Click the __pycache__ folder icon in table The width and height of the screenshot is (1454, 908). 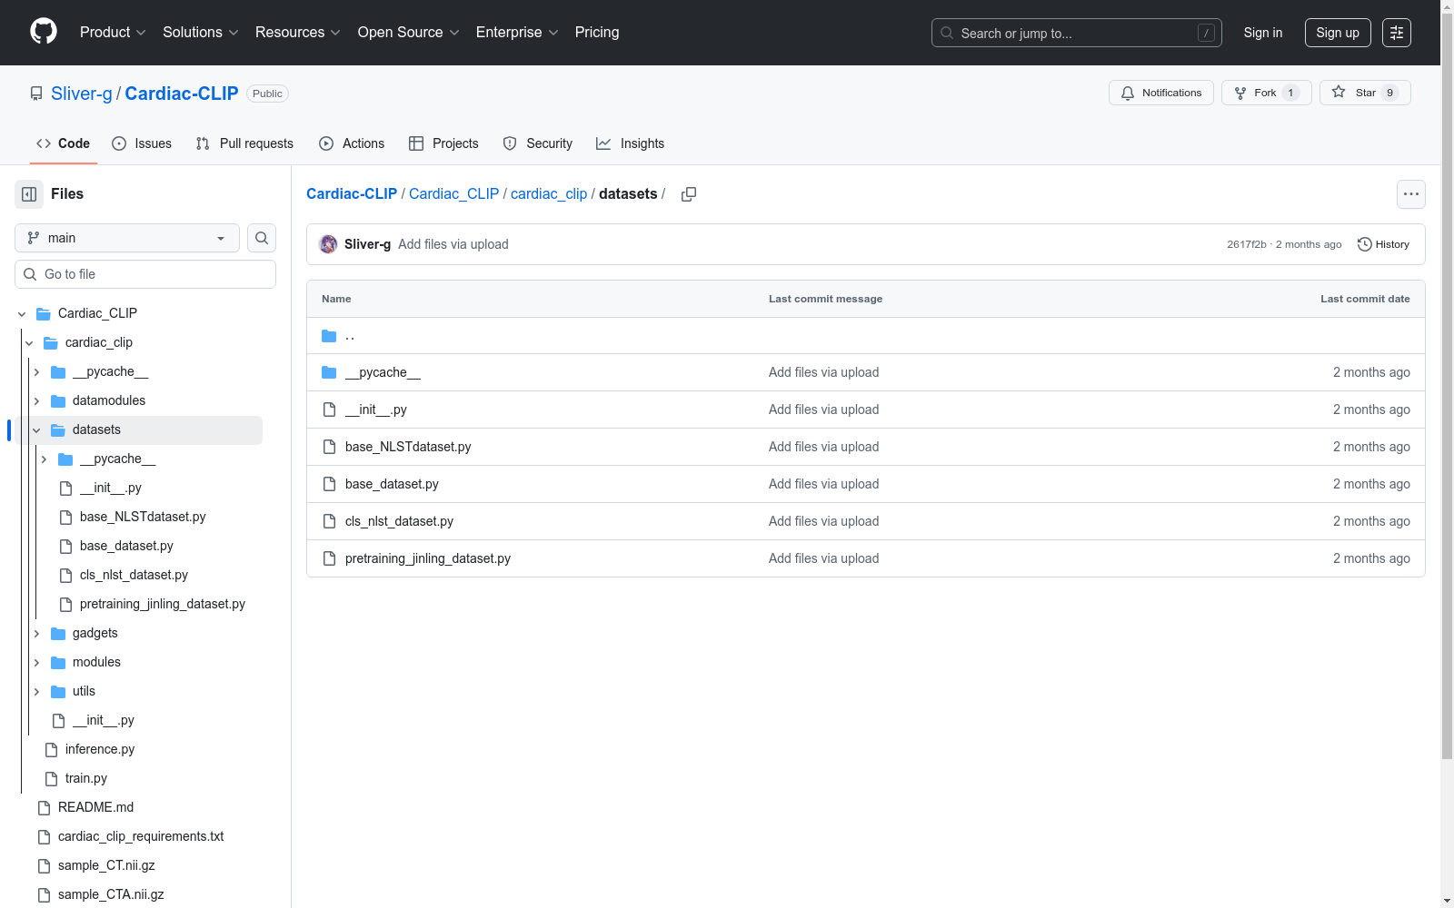[329, 372]
